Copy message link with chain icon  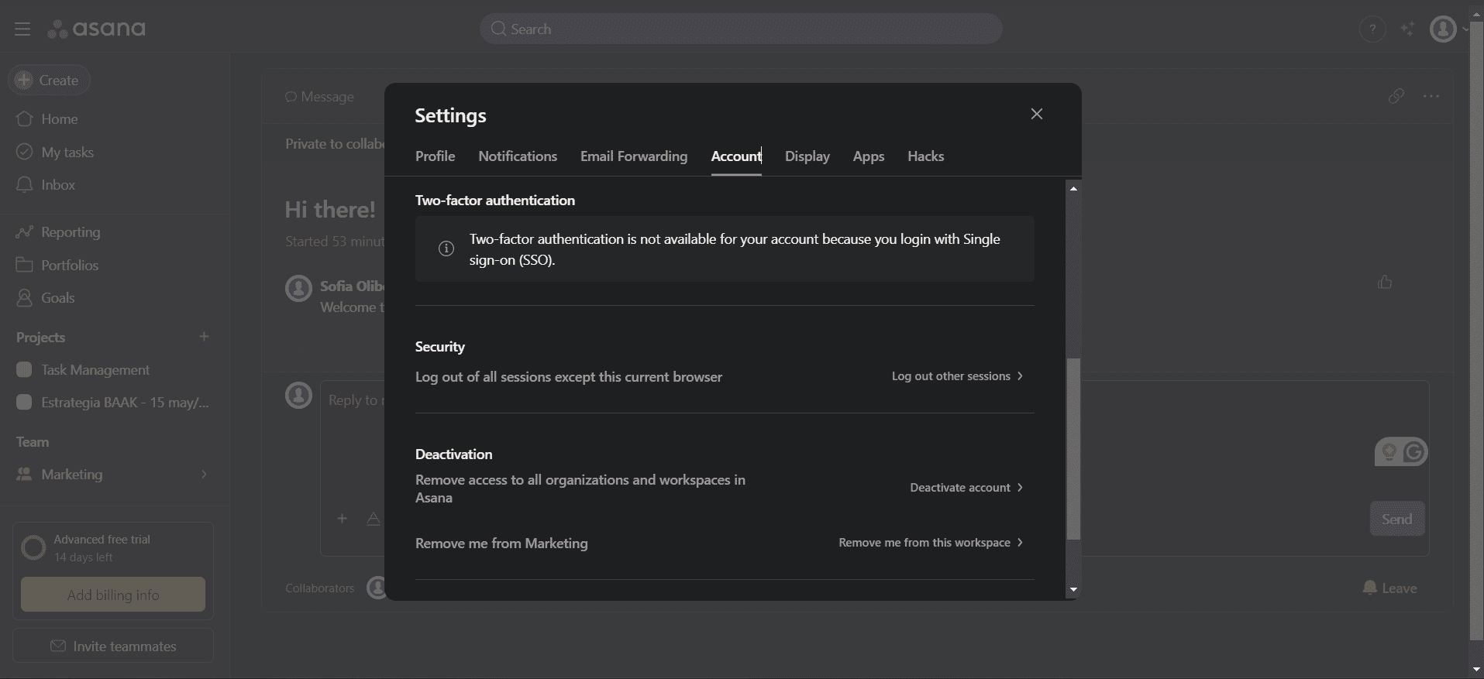(x=1396, y=96)
